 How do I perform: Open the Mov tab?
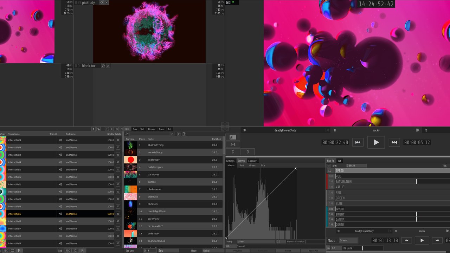[x=135, y=129]
